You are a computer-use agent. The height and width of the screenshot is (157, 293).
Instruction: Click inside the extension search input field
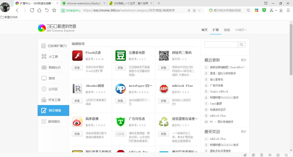click(221, 44)
